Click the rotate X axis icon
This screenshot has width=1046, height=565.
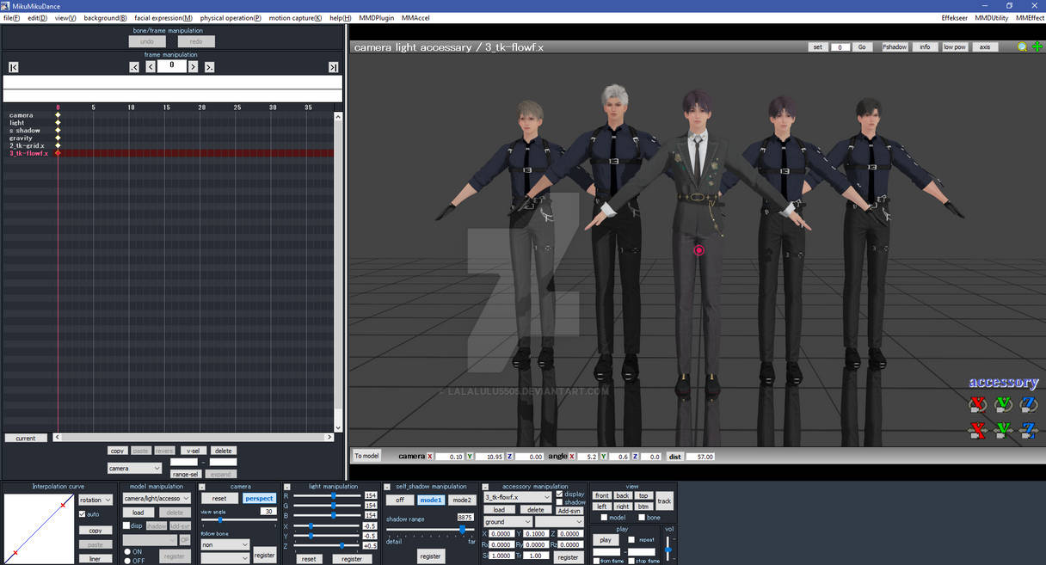point(978,404)
